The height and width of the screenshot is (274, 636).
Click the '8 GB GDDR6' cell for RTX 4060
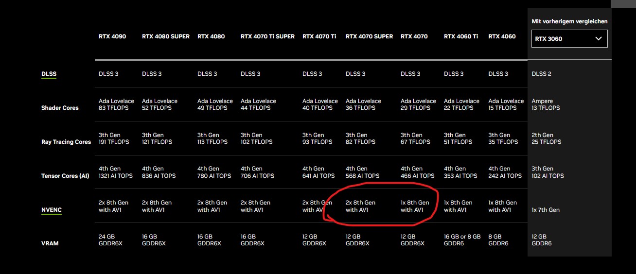498,240
